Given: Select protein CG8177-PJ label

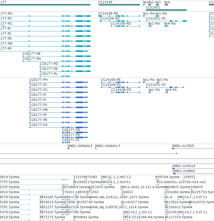Looking at the screenshot, I should (x=38, y=100).
